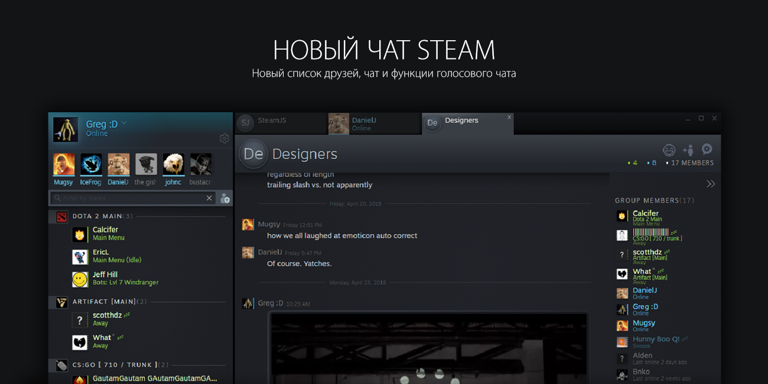This screenshot has width=768, height=384.
Task: Open the emoticon picker icon
Action: click(669, 150)
